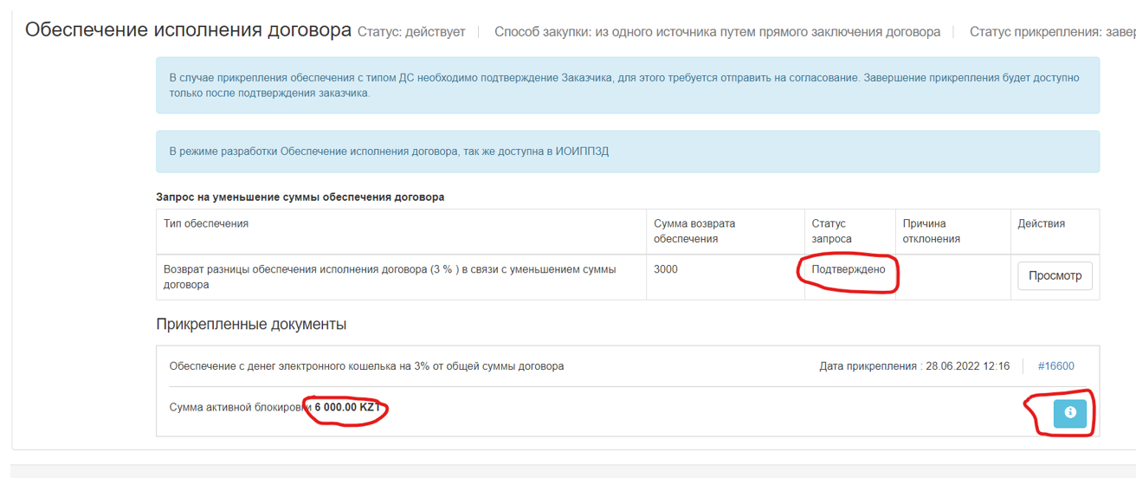Click the blue info icon button
Viewport: 1136px width, 478px height.
(x=1069, y=413)
